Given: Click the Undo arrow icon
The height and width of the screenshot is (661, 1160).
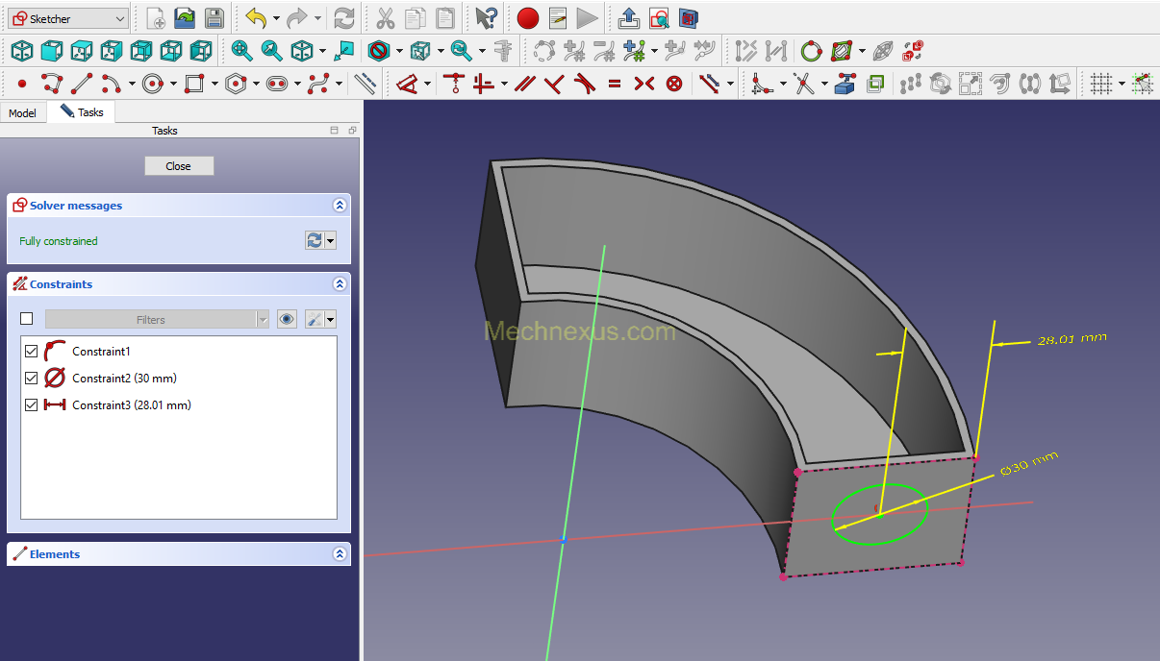Looking at the screenshot, I should (x=255, y=18).
